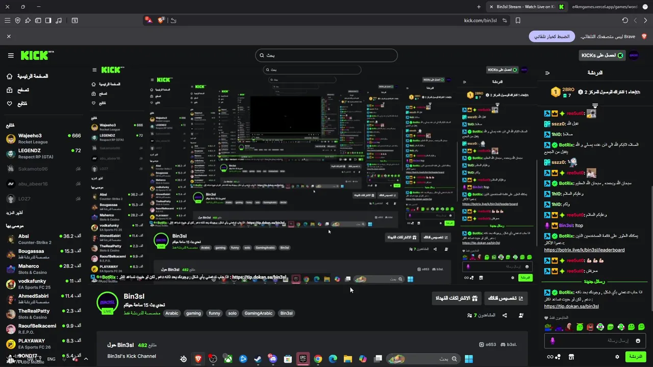The width and height of the screenshot is (653, 367).
Task: Open the chat settings gear
Action: 617,357
